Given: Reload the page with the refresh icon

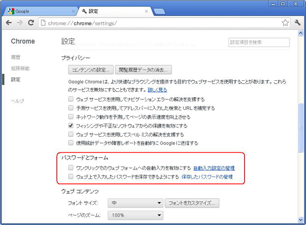Looking at the screenshot, I should [x=31, y=23].
